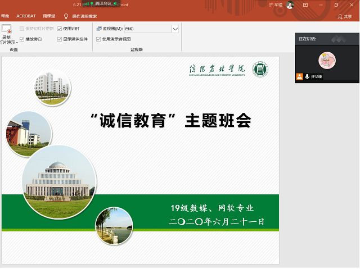The height and width of the screenshot is (269, 360).
Task: Toggle the 使用演示者视图 checkbox
Action: point(98,39)
